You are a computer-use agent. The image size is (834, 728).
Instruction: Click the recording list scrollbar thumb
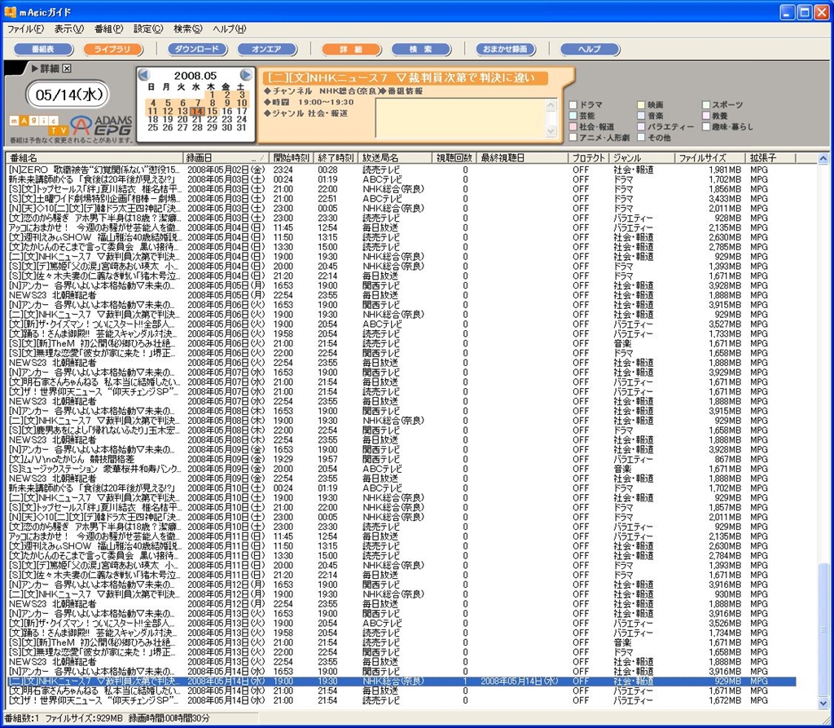pyautogui.click(x=823, y=630)
